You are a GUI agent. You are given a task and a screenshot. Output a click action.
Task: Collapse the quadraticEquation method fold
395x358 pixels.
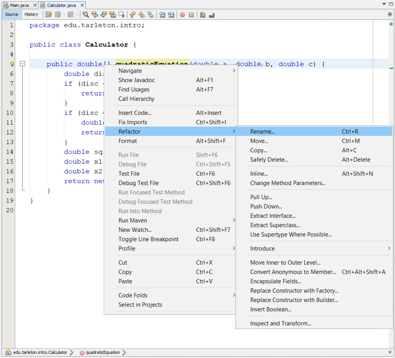tap(22, 64)
